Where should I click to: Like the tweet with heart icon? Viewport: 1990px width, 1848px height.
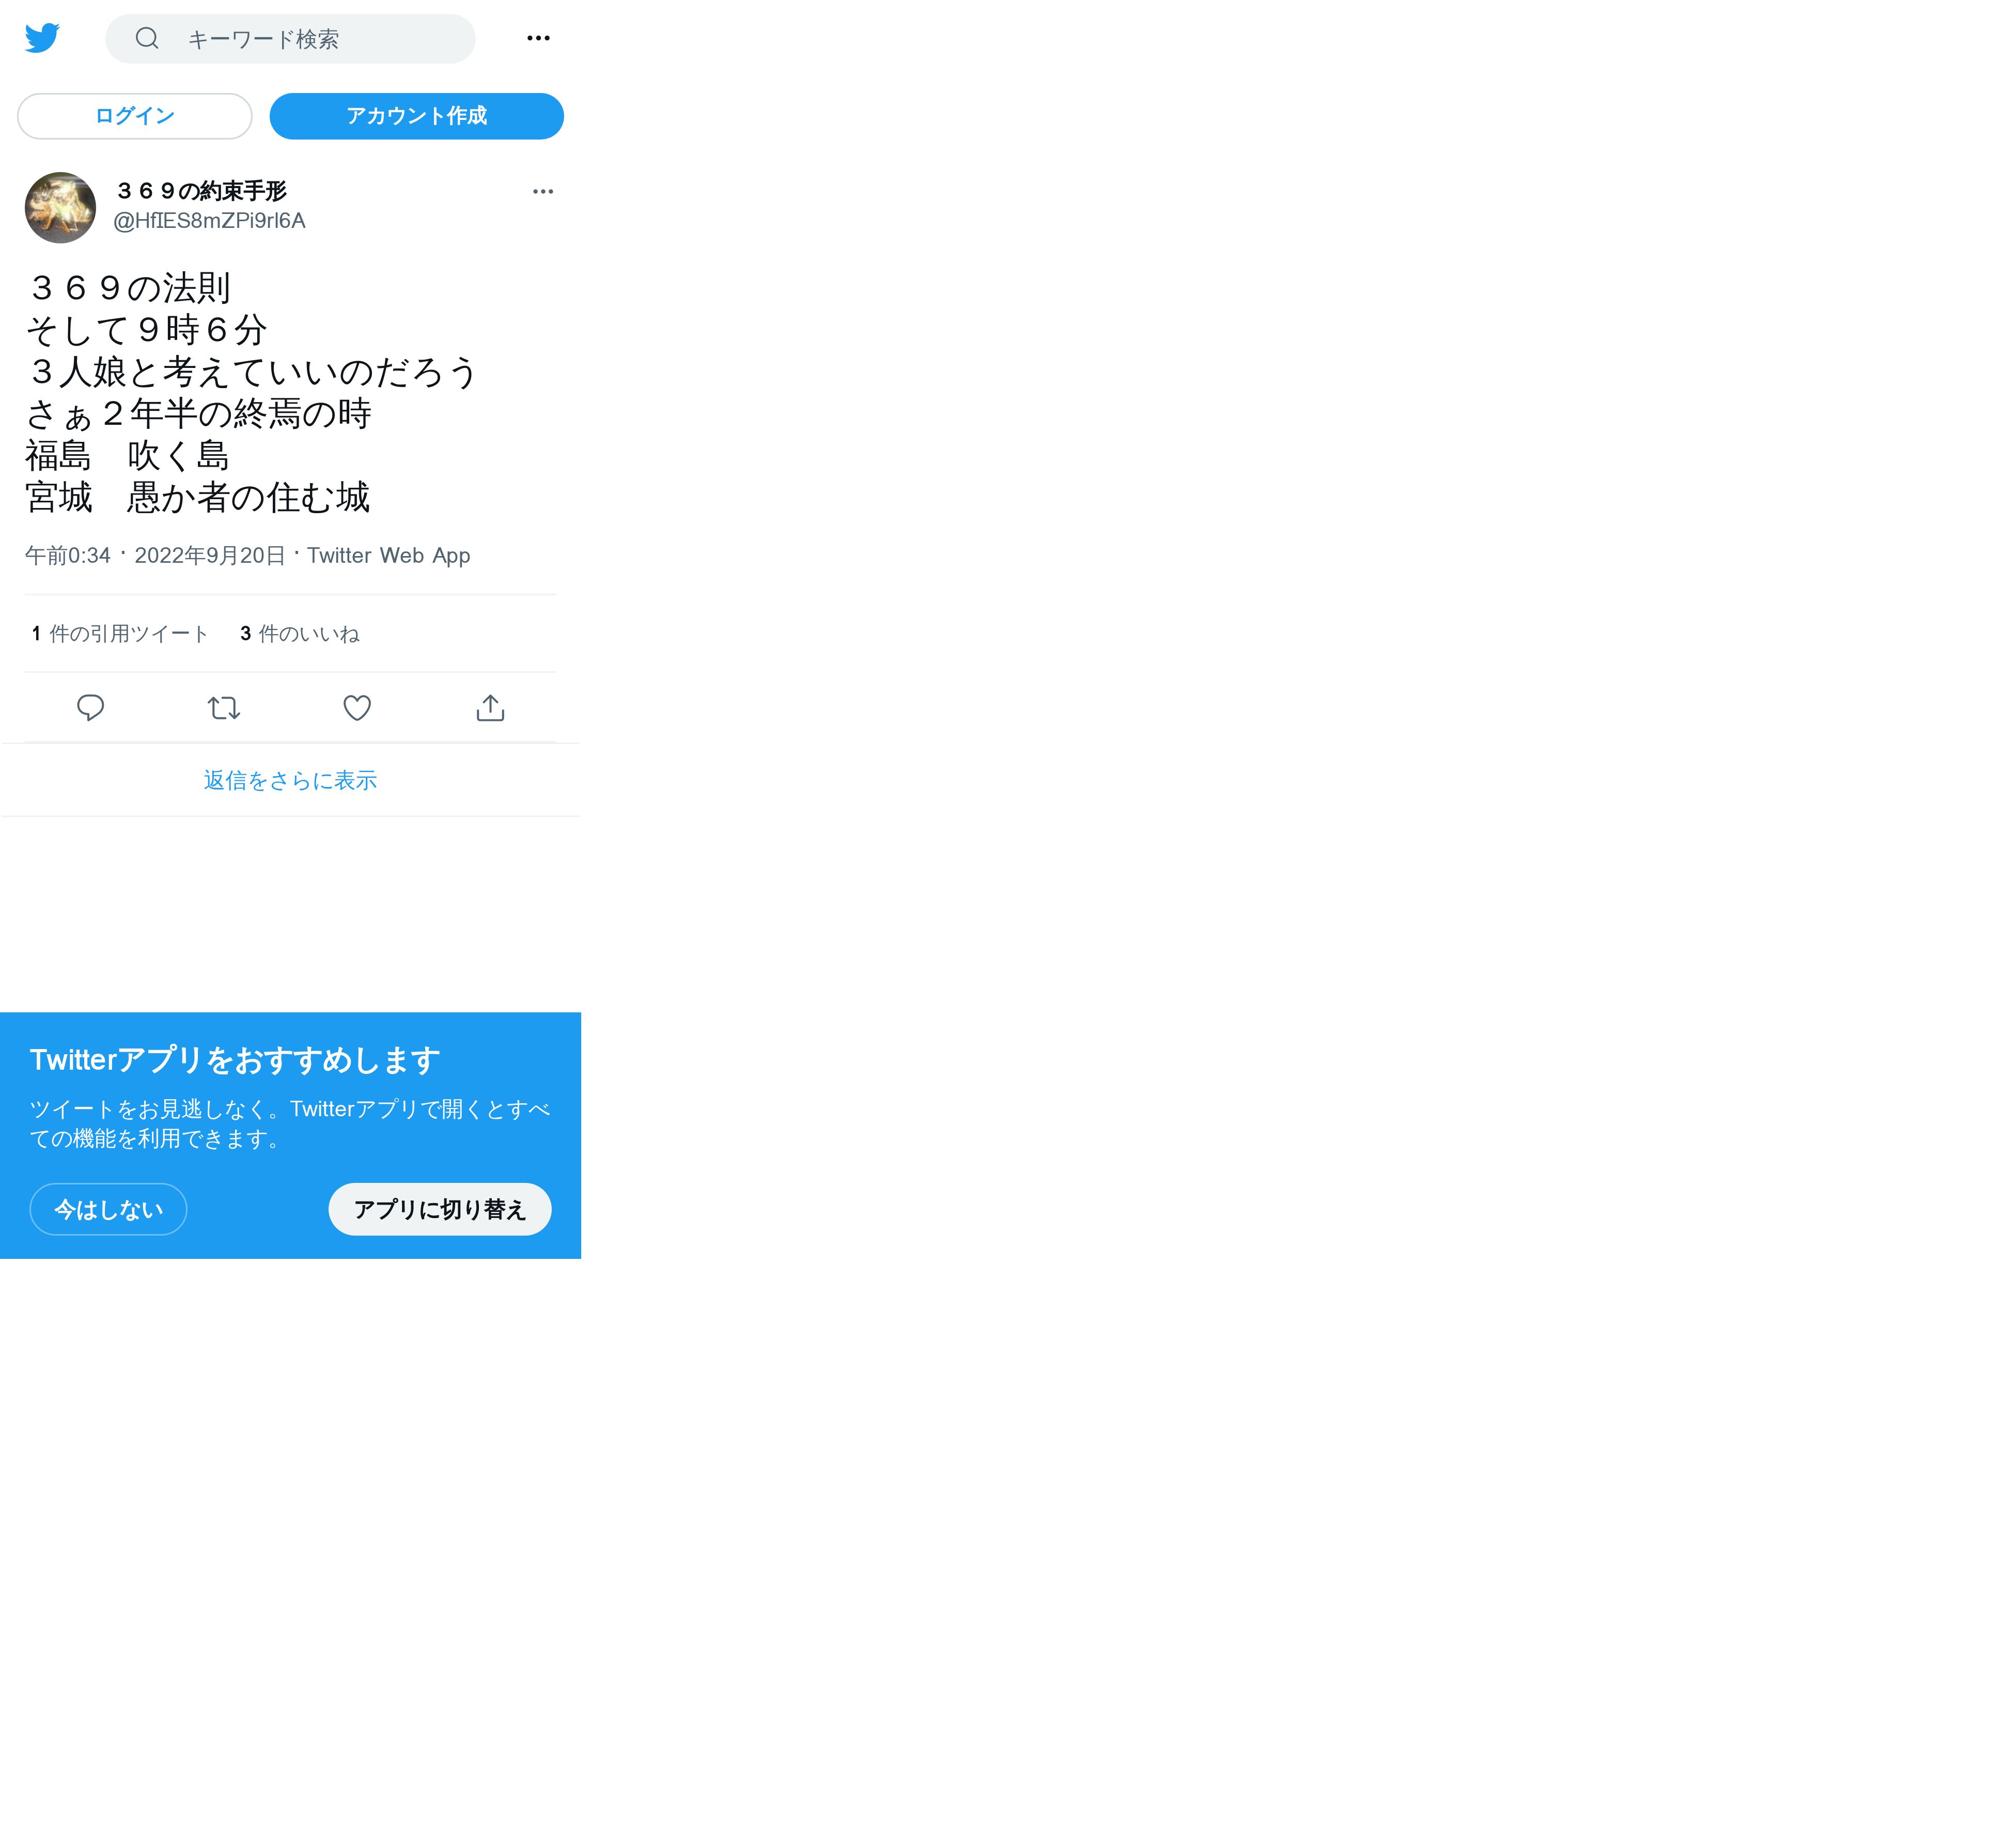pyautogui.click(x=357, y=708)
